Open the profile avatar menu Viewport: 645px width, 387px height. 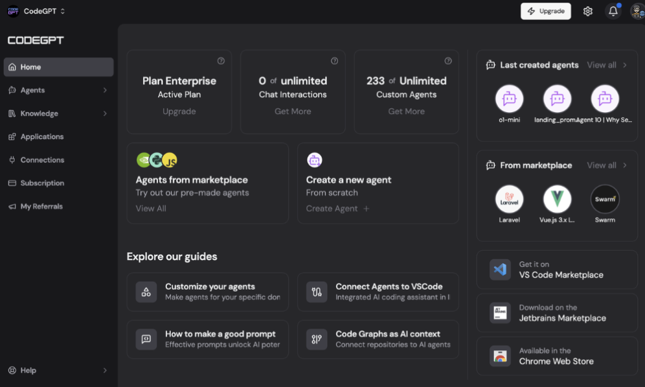635,11
